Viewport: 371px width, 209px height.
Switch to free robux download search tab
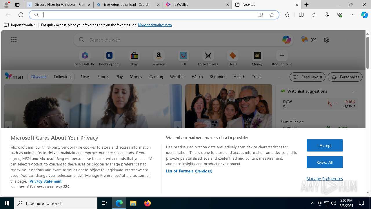coord(128,5)
